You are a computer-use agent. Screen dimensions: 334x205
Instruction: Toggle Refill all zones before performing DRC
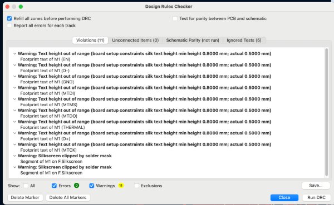coord(9,18)
